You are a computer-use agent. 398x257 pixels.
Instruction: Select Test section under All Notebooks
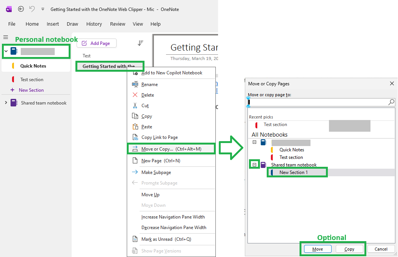click(291, 157)
